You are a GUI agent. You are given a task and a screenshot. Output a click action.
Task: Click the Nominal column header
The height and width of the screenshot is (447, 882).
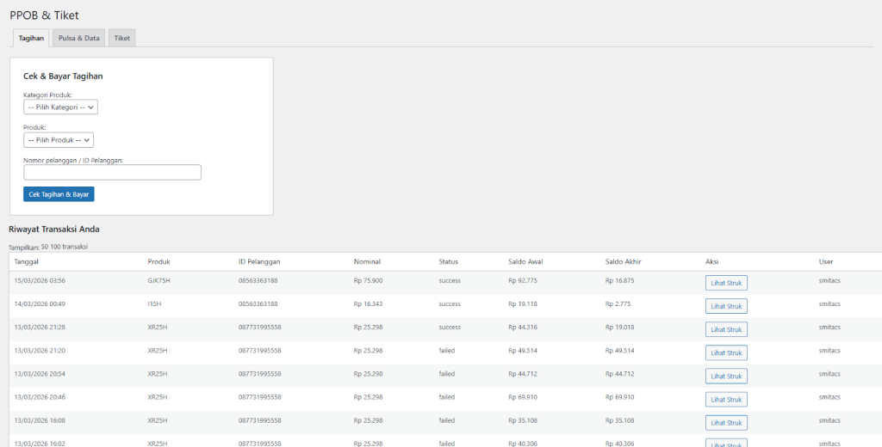[367, 261]
